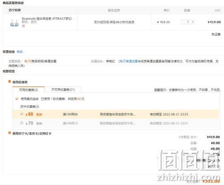Click the ¥331.00 payable amount
This screenshot has width=224, height=185.
coord(211,181)
